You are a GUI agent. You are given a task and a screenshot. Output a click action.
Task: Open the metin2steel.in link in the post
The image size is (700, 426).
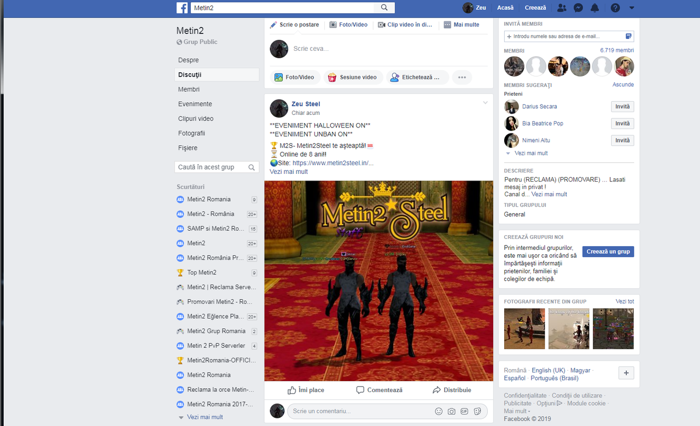(332, 162)
